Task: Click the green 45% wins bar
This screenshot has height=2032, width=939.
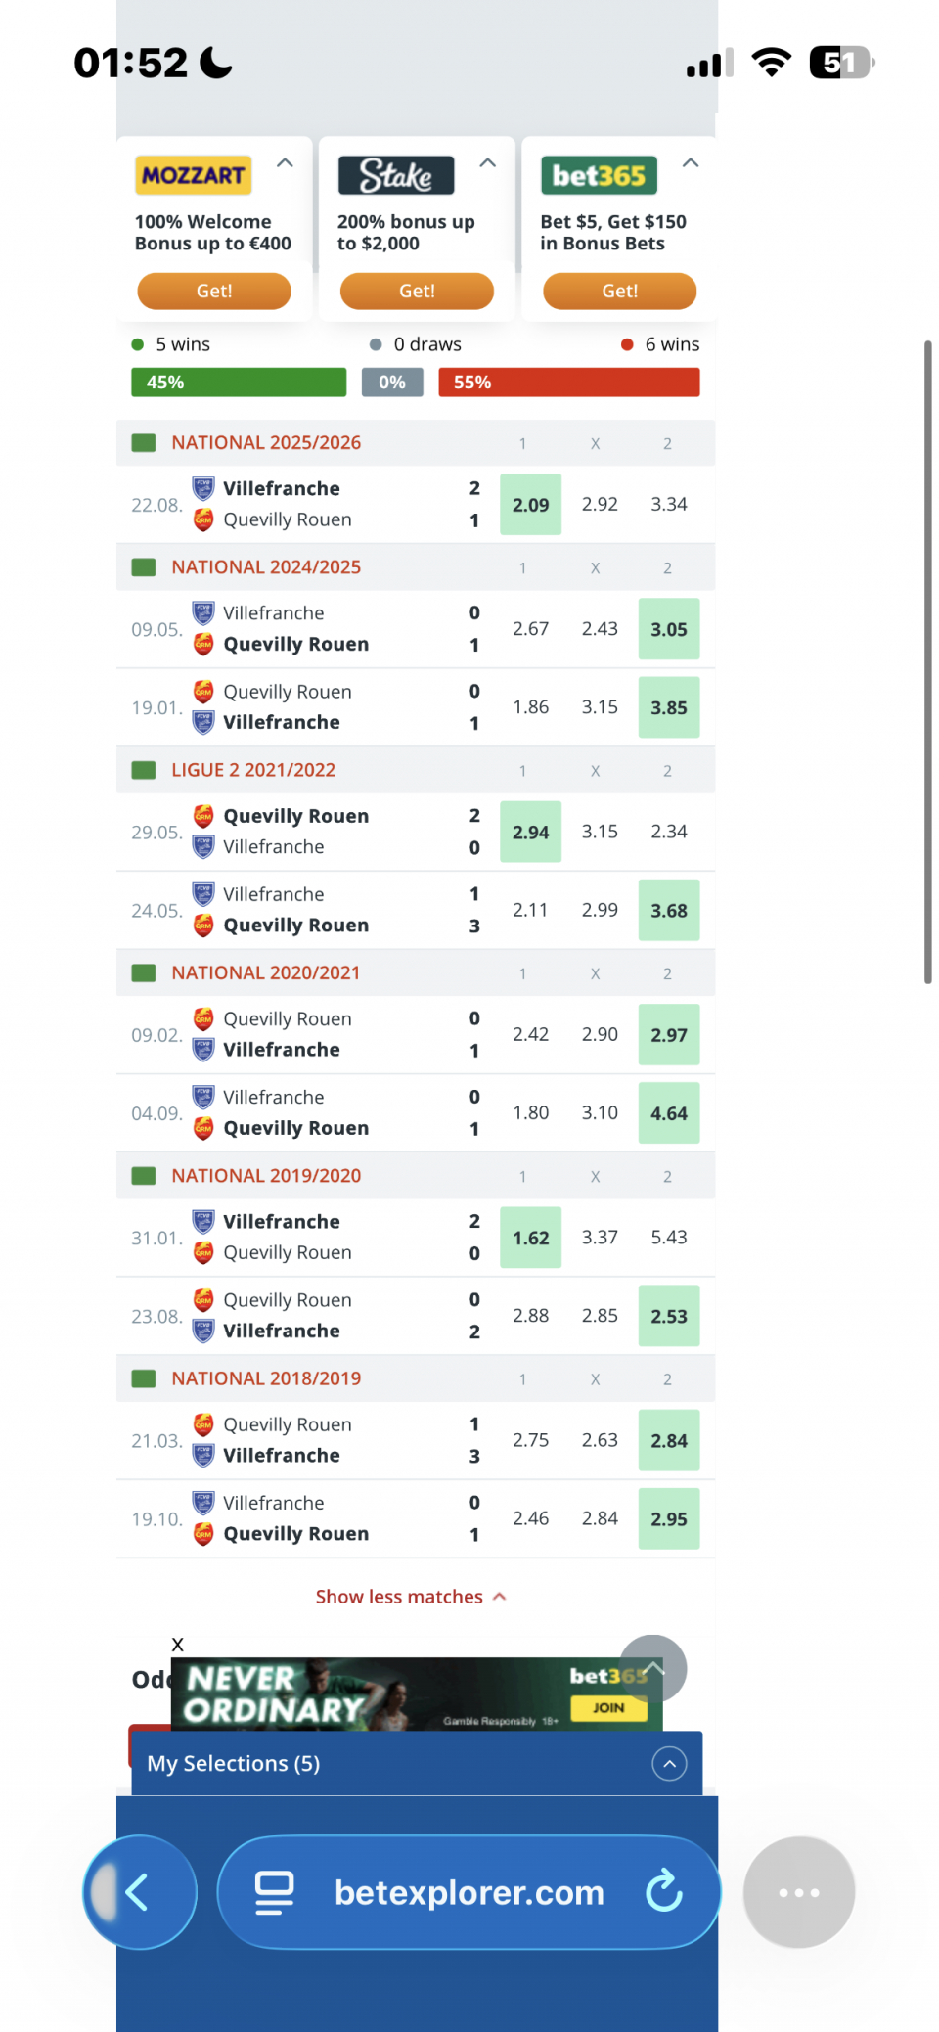Action: coord(239,383)
